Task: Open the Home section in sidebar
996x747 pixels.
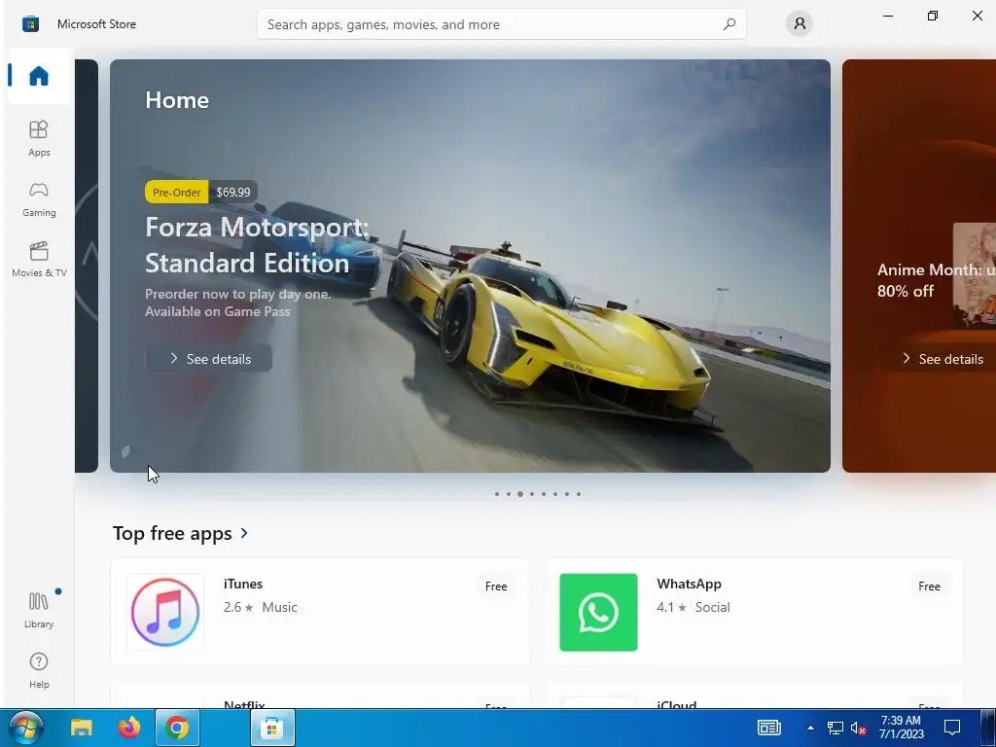Action: 39,76
